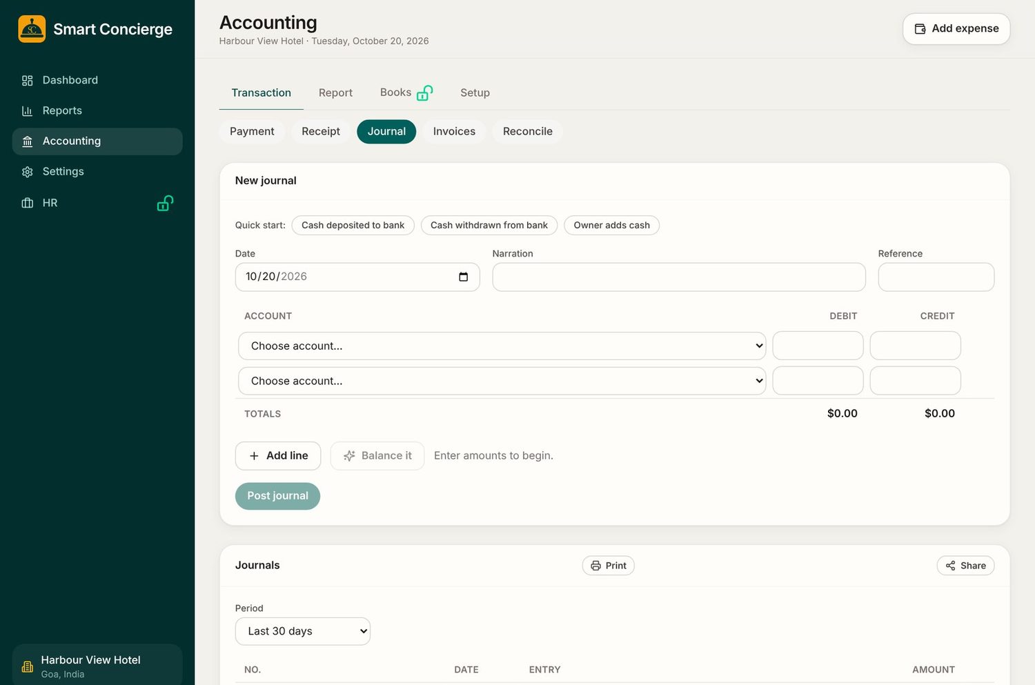Click the green unlock icon beside HR
This screenshot has width=1035, height=685.
pyautogui.click(x=165, y=203)
